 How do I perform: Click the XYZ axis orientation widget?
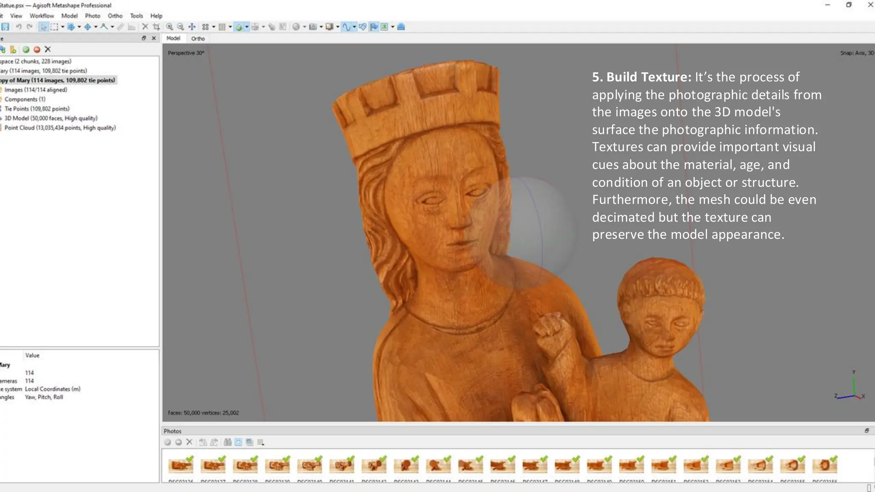(x=850, y=386)
